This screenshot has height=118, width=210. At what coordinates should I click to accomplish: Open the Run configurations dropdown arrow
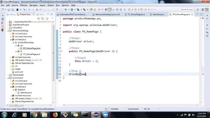(x=75, y=10)
